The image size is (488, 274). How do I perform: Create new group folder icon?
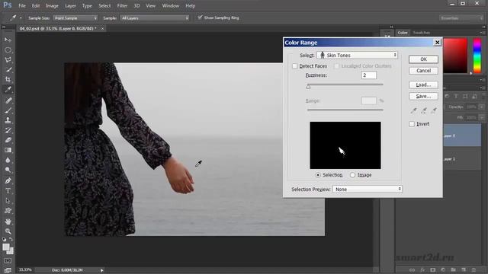pyautogui.click(x=454, y=270)
